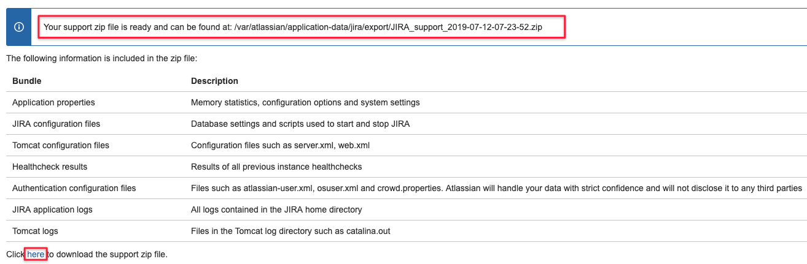Select the JIRA application logs bundle cell
Viewport: 807px width, 264px height.
point(52,209)
